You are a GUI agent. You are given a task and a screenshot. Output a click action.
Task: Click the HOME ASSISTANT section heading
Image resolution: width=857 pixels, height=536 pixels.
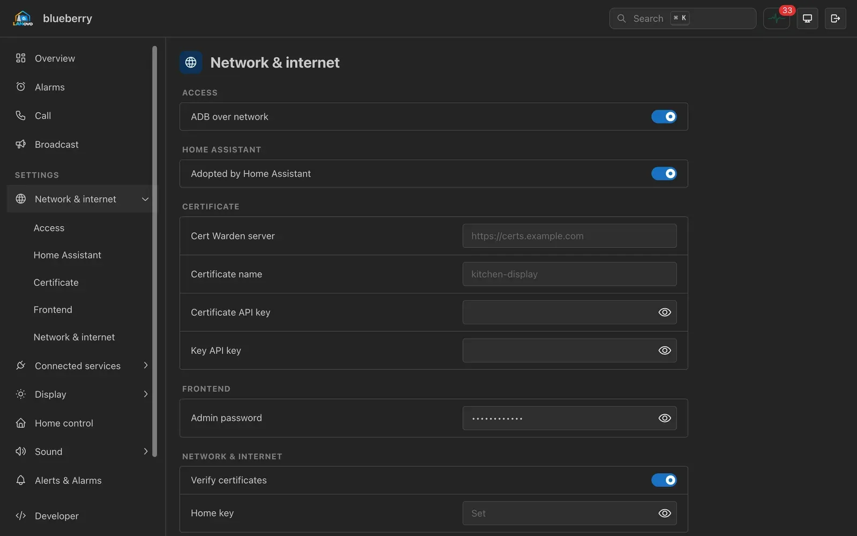[221, 150]
